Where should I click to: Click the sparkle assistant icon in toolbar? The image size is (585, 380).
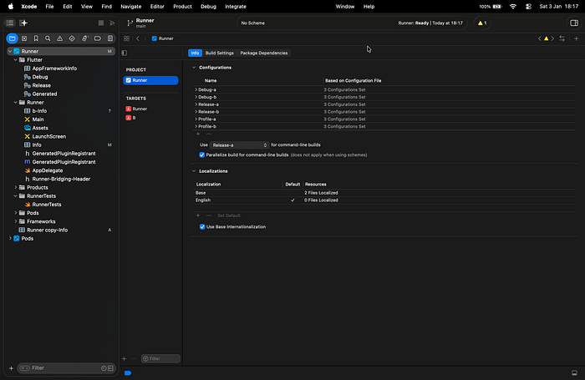tap(23, 23)
